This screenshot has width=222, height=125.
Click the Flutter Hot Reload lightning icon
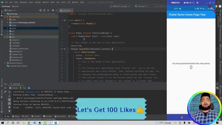[x=20, y=88]
